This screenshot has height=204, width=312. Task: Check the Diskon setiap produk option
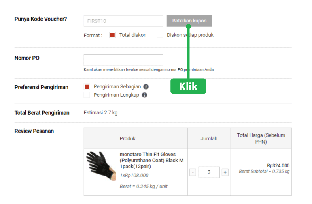click(x=160, y=35)
